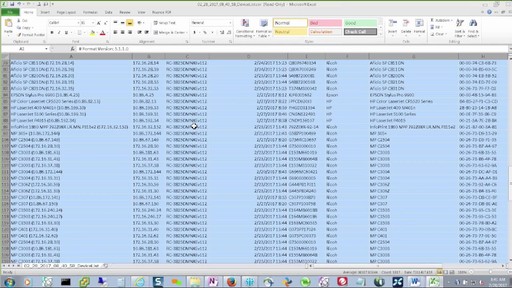The width and height of the screenshot is (512, 288).
Task: Click the Fill icon in the Editing group
Action: [432, 27]
